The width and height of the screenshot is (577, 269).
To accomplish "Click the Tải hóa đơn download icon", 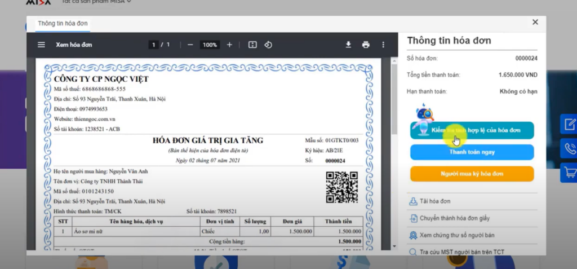I will (x=413, y=201).
